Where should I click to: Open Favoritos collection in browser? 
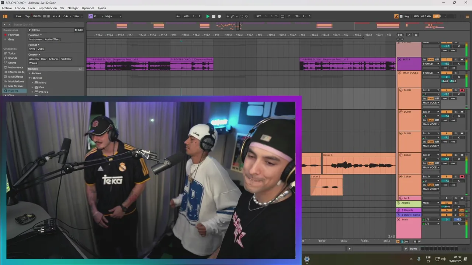(x=14, y=35)
